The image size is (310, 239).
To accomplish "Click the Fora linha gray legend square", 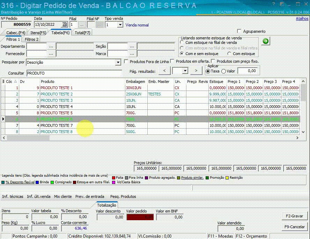I will pos(126,178).
